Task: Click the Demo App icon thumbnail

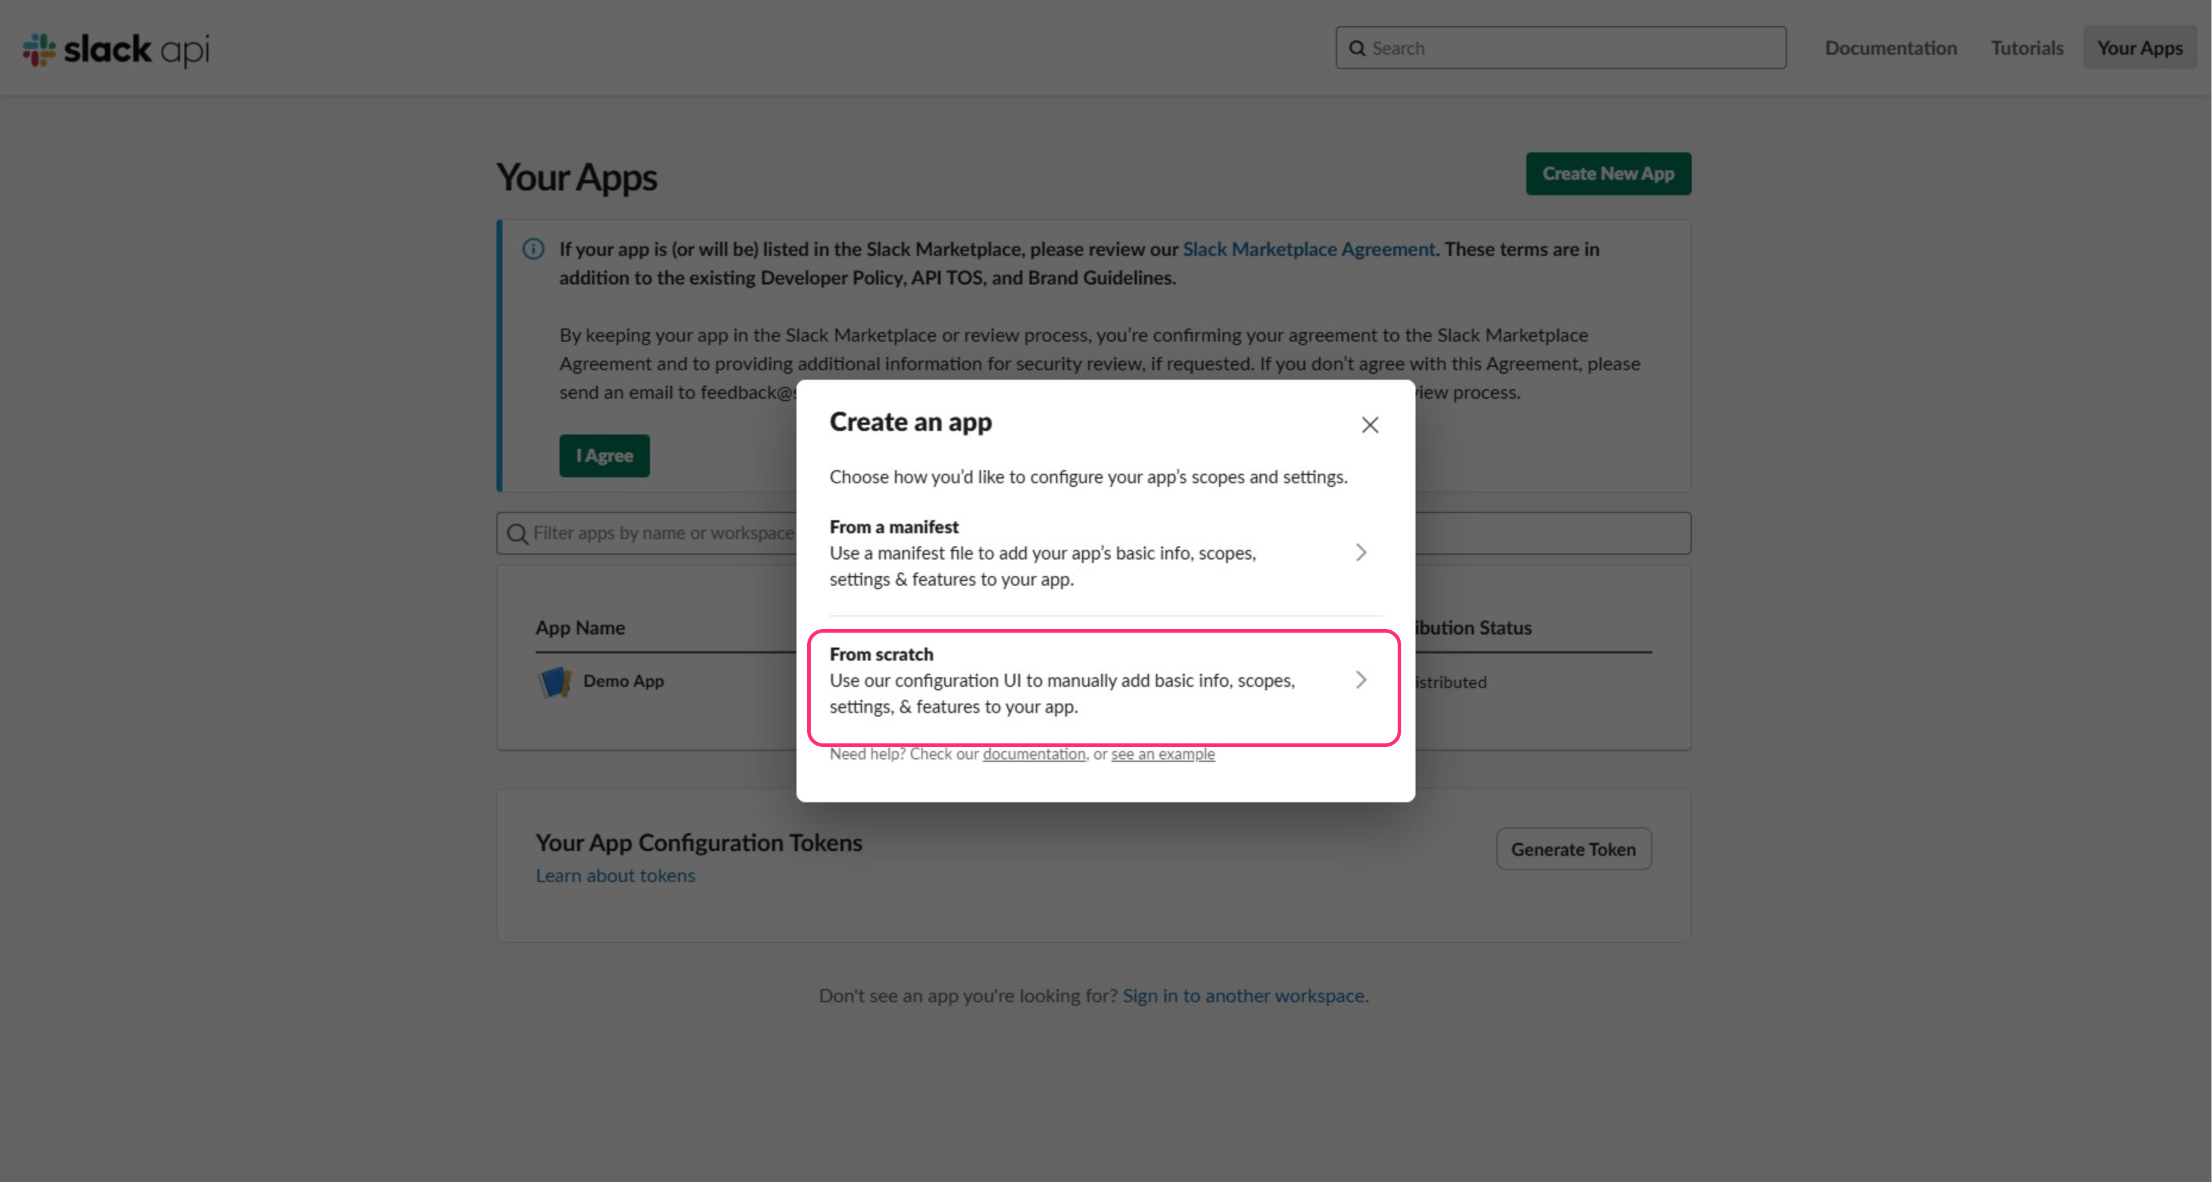Action: [x=555, y=681]
